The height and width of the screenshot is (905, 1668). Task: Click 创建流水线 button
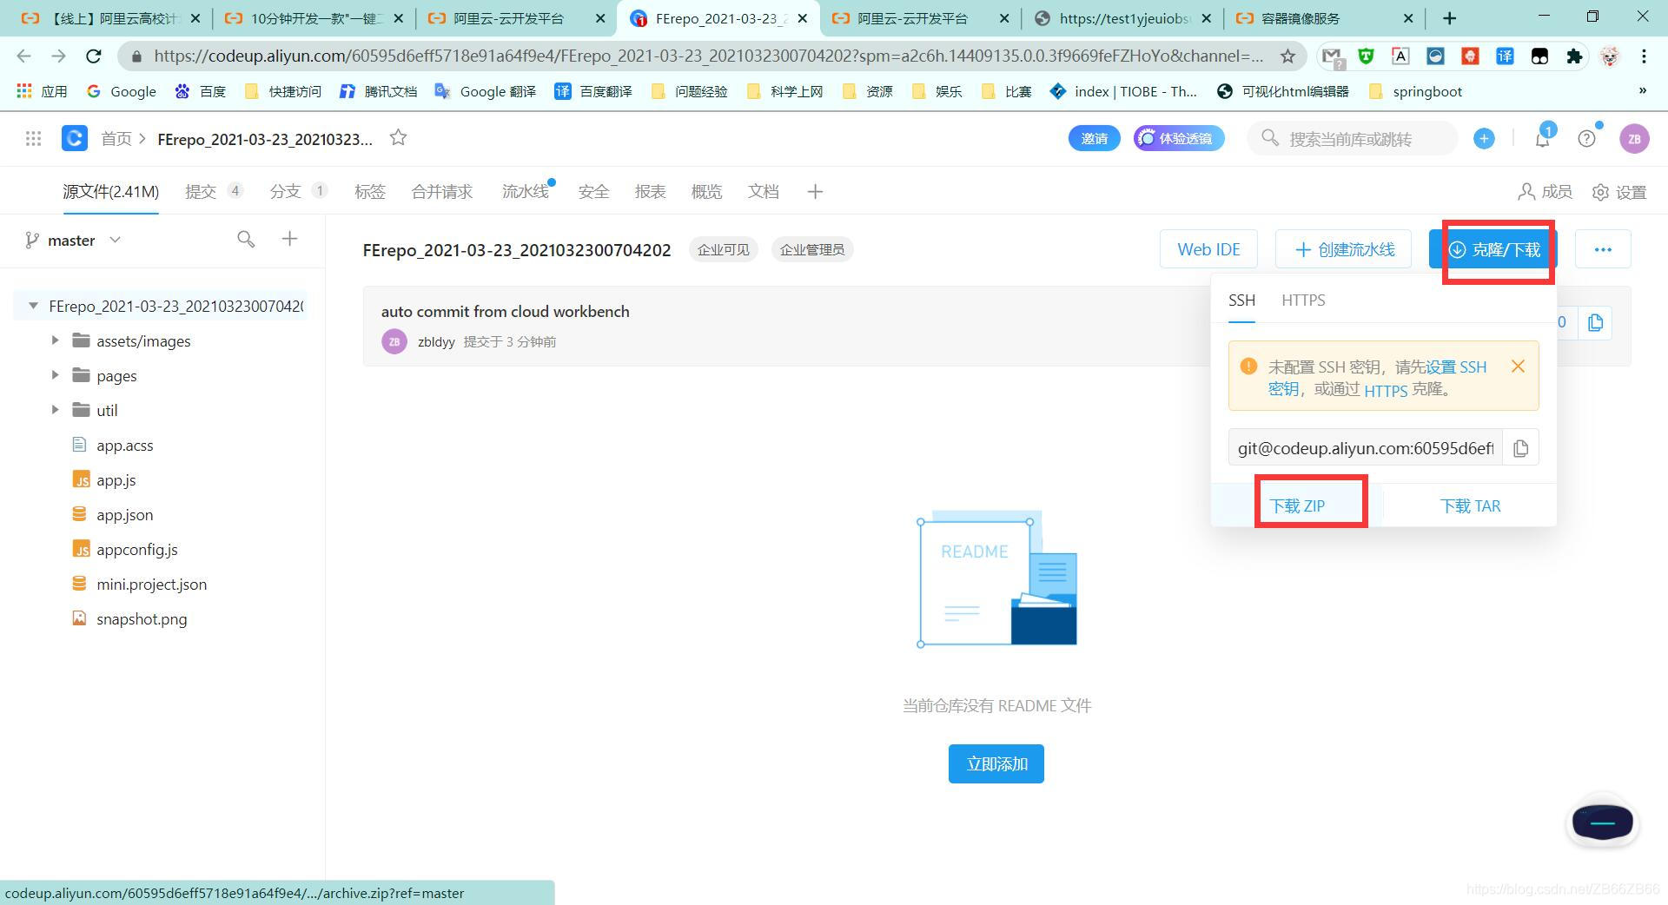pos(1345,249)
